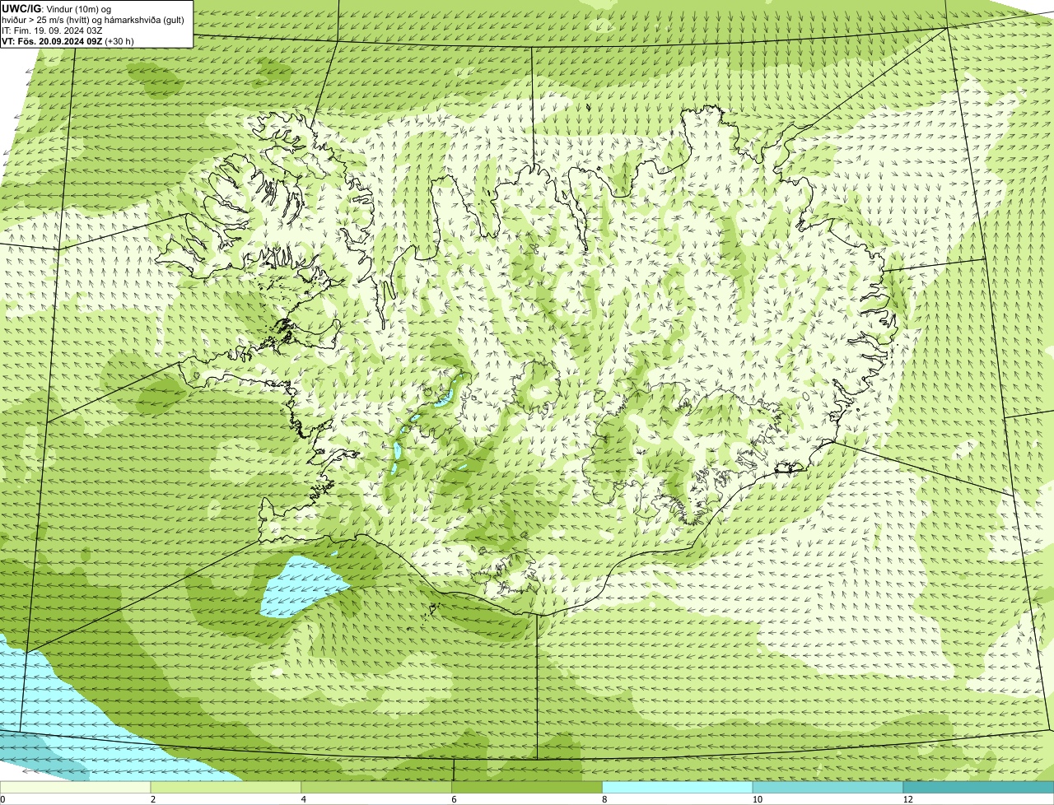The height and width of the screenshot is (805, 1054).
Task: Click the legend tick label "0"
Action: click(2, 799)
